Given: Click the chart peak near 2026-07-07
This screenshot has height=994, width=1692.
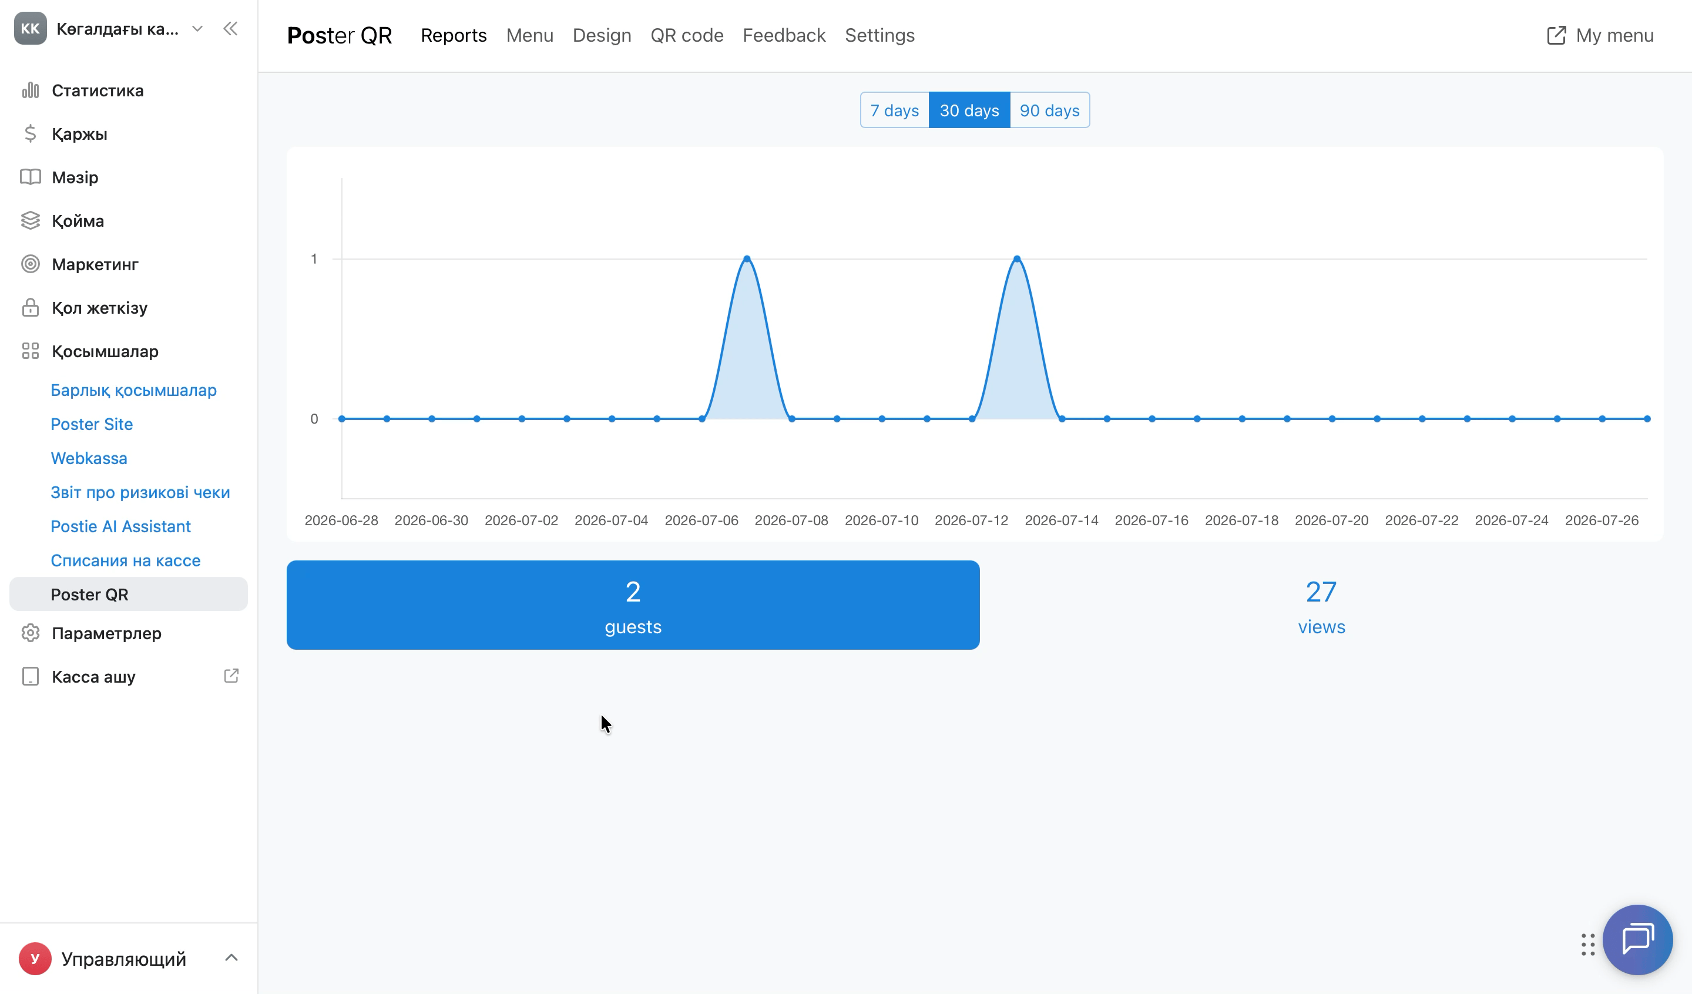Looking at the screenshot, I should 747,258.
